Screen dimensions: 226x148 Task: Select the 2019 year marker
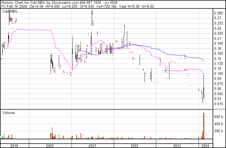[x=14, y=146]
